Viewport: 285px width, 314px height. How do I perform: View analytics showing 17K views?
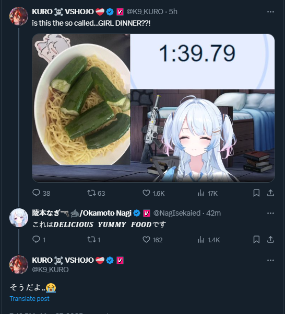pyautogui.click(x=201, y=193)
